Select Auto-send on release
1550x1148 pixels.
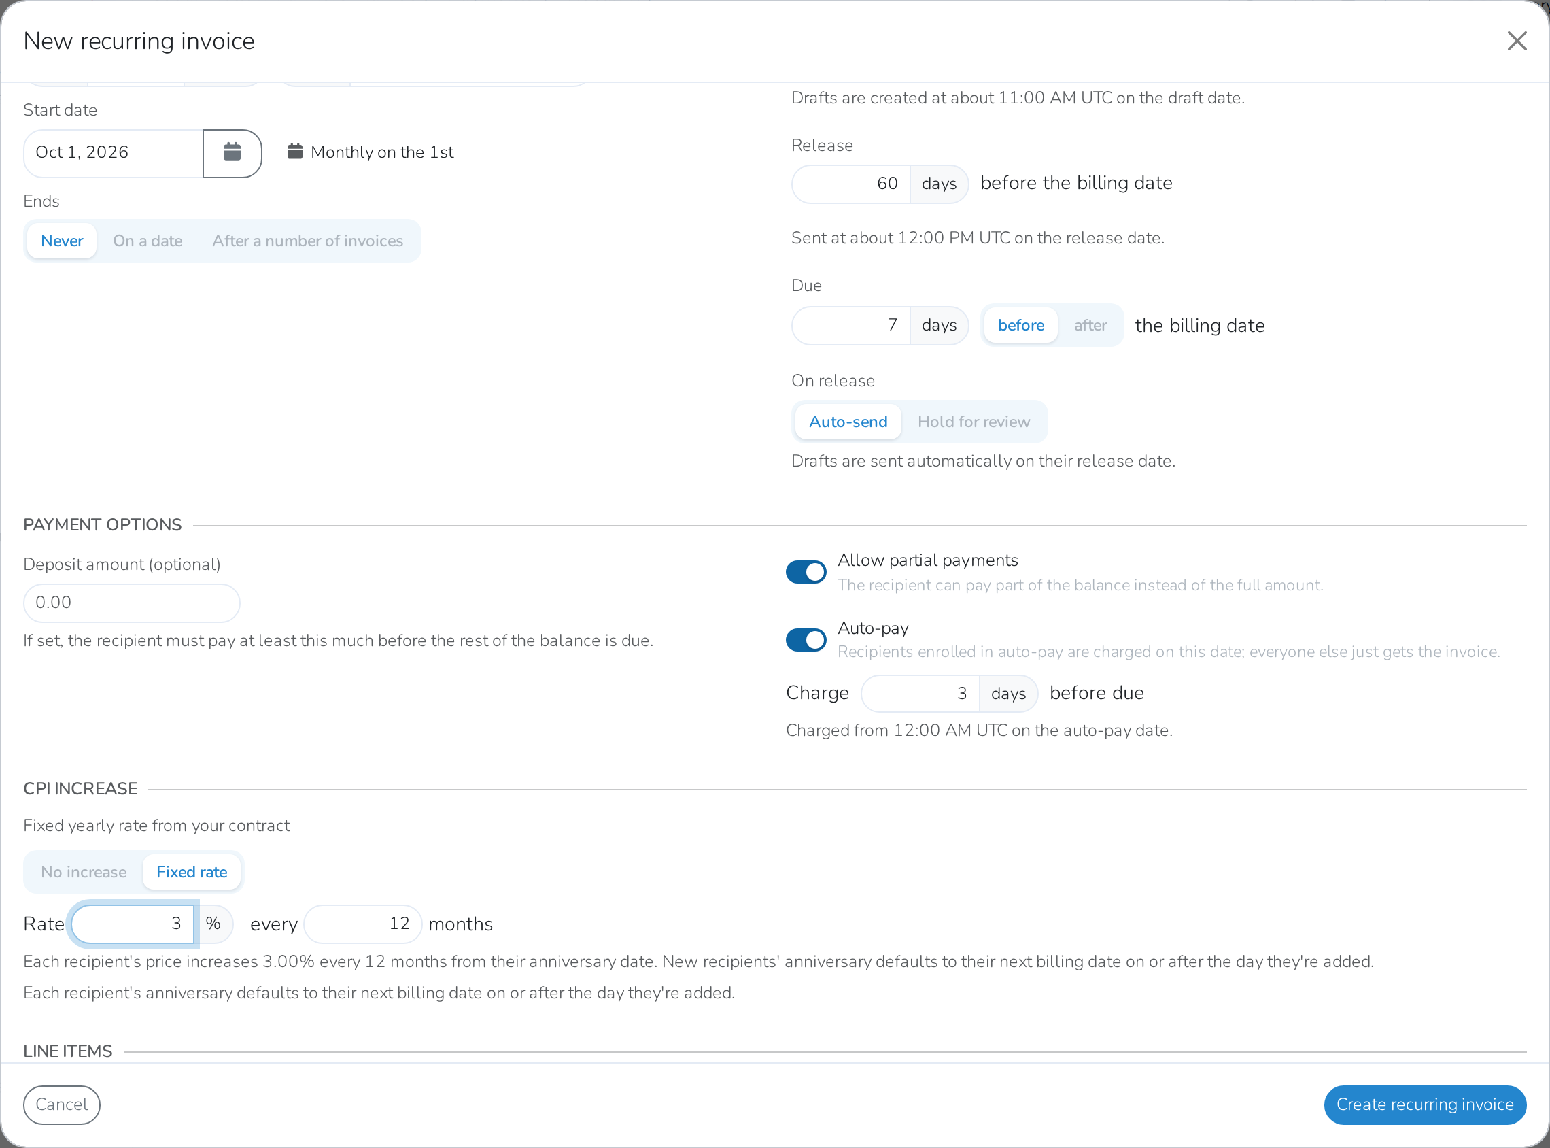point(848,422)
